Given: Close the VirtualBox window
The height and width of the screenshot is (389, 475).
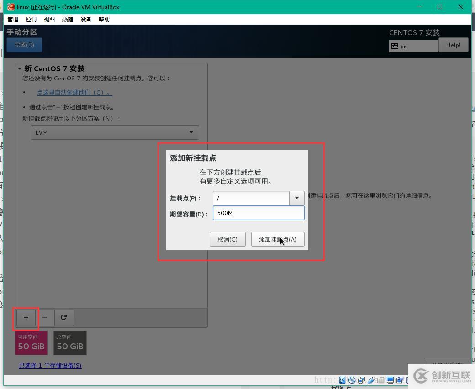Looking at the screenshot, I should [461, 7].
